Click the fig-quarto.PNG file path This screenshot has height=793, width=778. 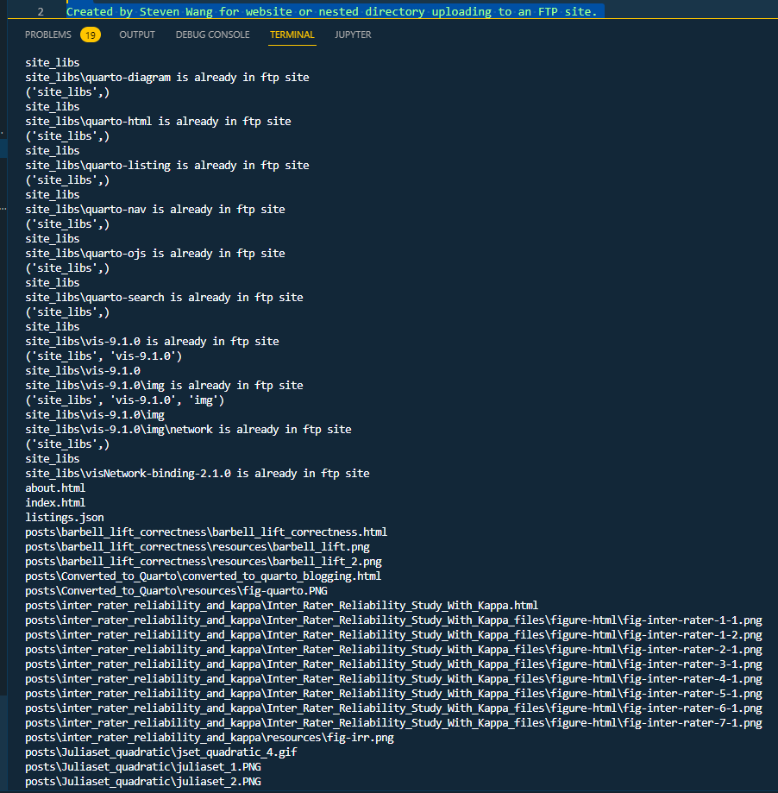pos(177,591)
